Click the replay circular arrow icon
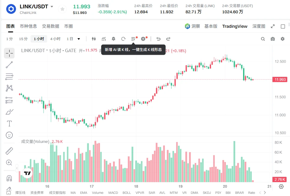This screenshot has height=196, width=290. [123, 39]
